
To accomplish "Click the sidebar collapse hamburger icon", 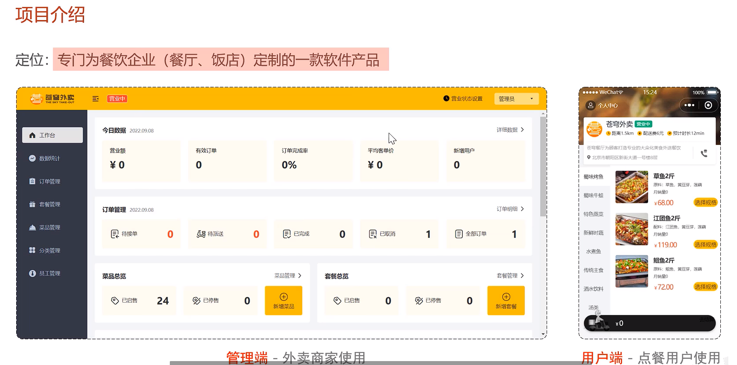I will pyautogui.click(x=95, y=99).
